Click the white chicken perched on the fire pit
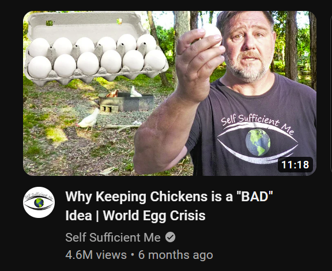The image size is (332, 271). pyautogui.click(x=135, y=92)
